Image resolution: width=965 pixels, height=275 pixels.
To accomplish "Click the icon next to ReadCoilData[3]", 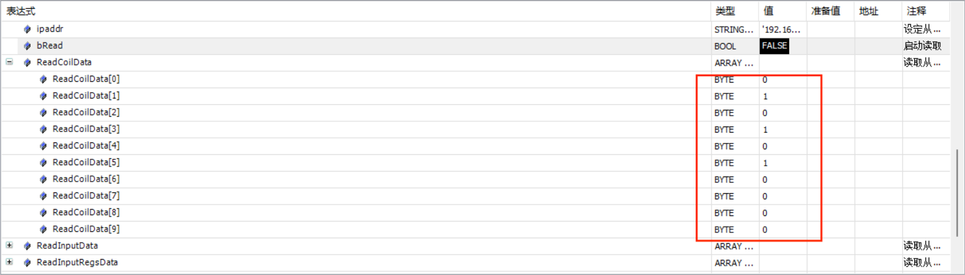I will (x=43, y=129).
